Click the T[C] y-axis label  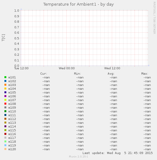click(x=3, y=37)
